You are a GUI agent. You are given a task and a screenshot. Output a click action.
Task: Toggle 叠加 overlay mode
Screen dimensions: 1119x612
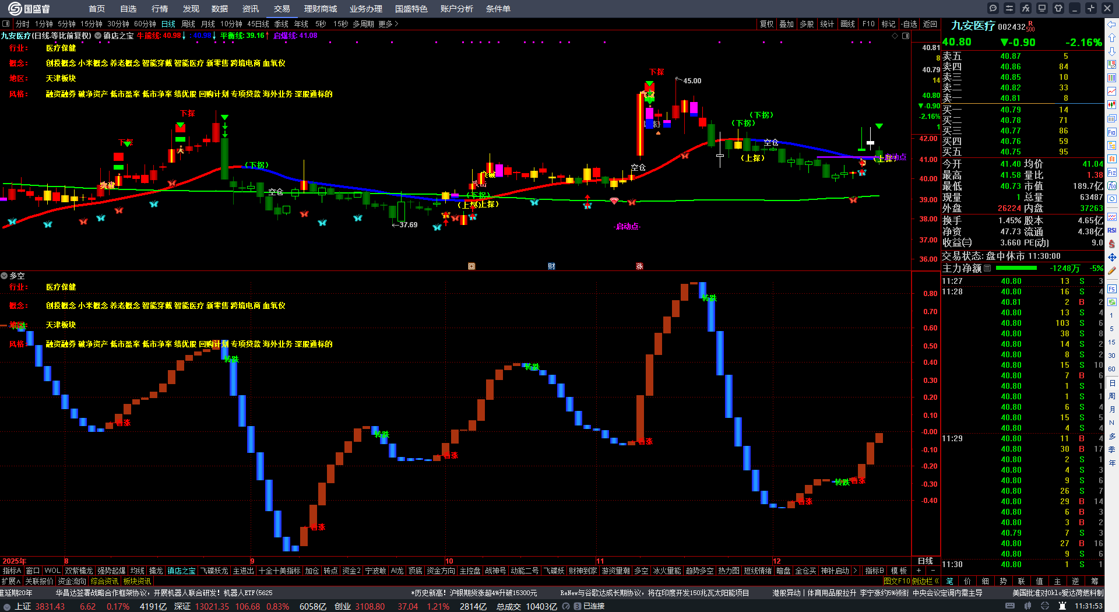point(787,24)
